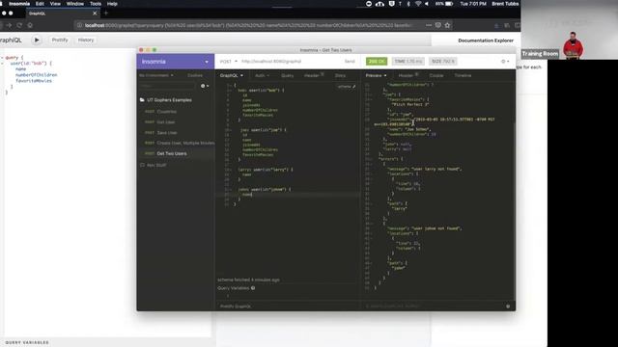
Task: Reload the page in the browser
Action: (x=19, y=25)
